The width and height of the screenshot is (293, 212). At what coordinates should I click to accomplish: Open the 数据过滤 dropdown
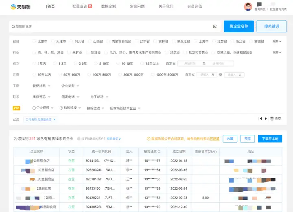(x=96, y=108)
